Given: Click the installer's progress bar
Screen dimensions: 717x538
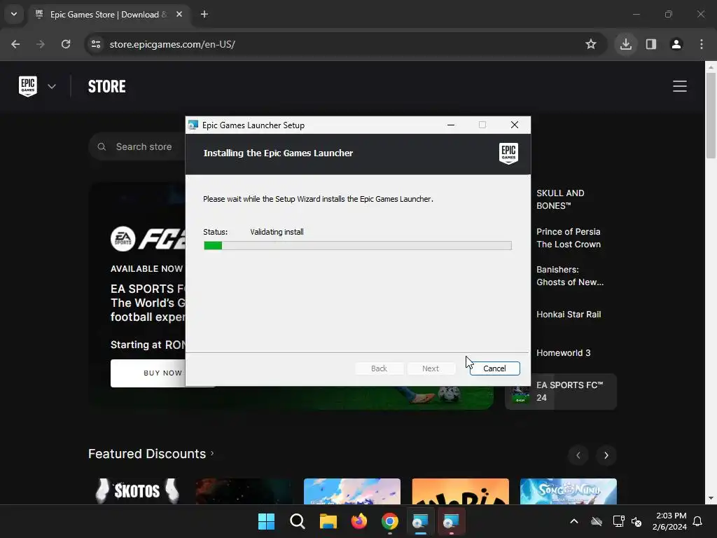Looking at the screenshot, I should [358, 246].
